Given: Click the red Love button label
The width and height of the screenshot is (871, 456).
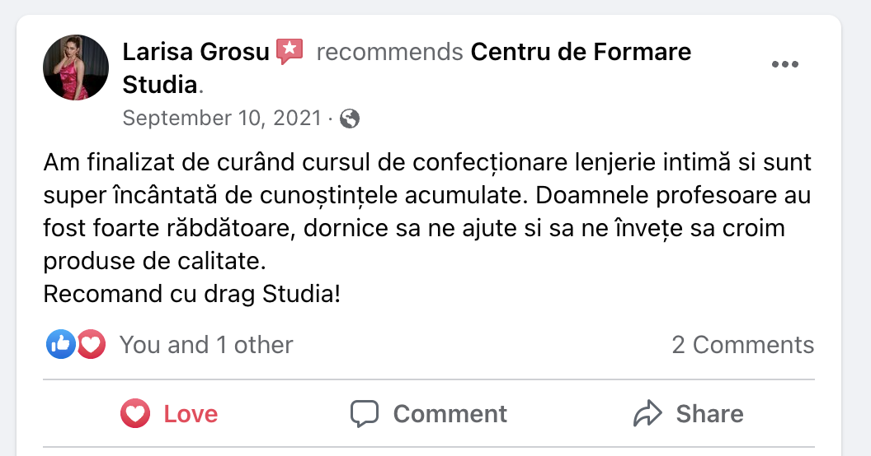Looking at the screenshot, I should [191, 413].
